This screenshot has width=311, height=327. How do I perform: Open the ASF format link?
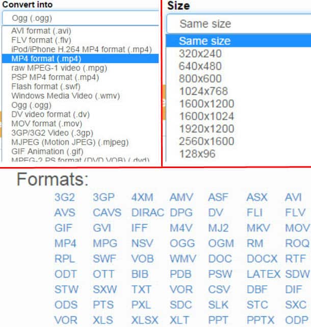(x=218, y=197)
